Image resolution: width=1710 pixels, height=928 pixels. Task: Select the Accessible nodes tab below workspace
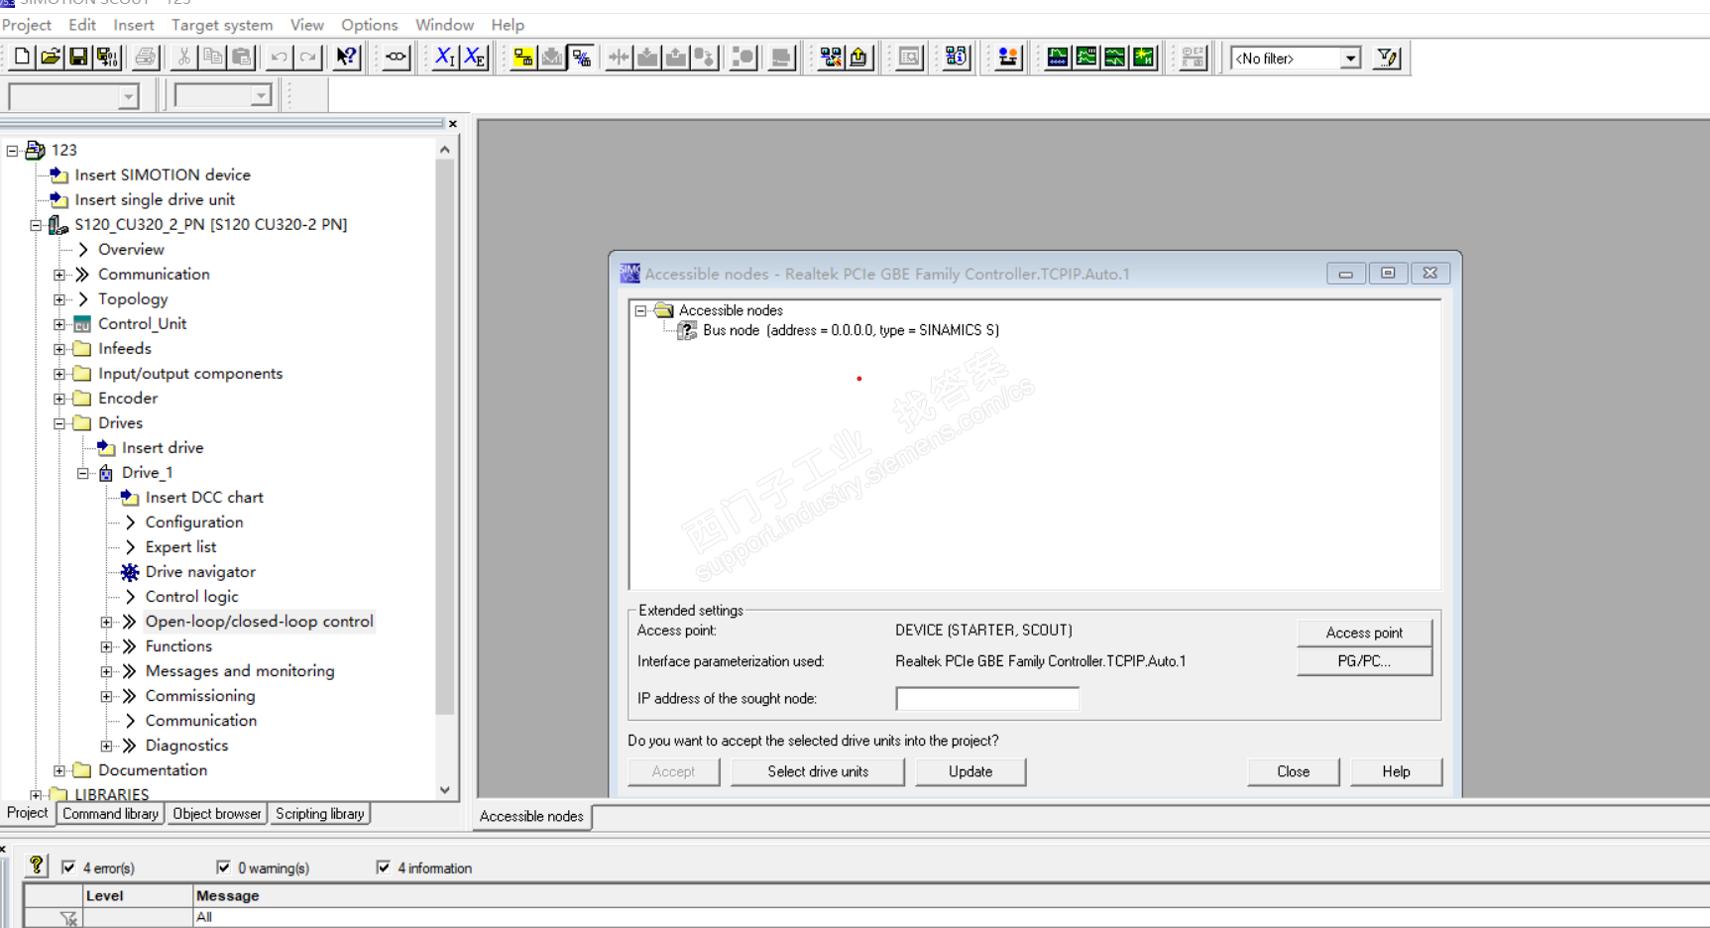[532, 816]
